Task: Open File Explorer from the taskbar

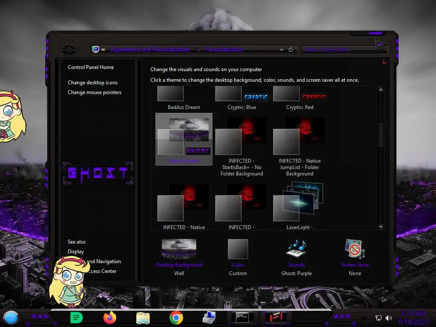Action: (143, 318)
